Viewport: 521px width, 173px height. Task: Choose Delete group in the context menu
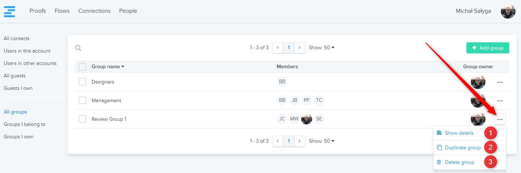[459, 162]
